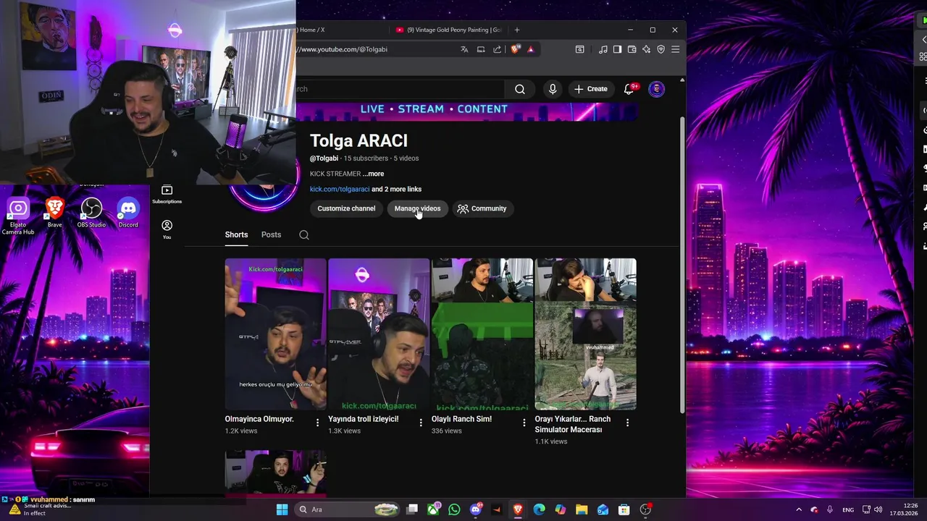Open YouTube notifications bell
The image size is (927, 521).
pyautogui.click(x=629, y=89)
